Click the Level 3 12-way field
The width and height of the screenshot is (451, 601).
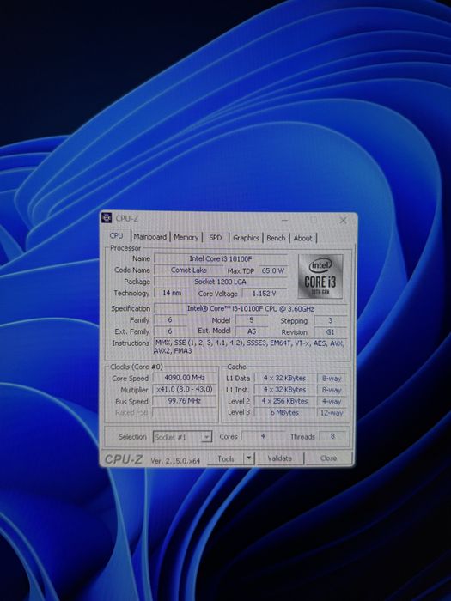click(332, 413)
